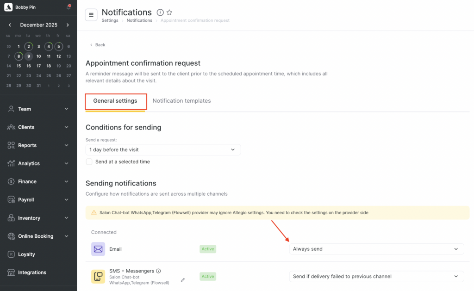This screenshot has width=474, height=291.
Task: Click the pencil edit icon for SMS provider
Action: click(183, 280)
